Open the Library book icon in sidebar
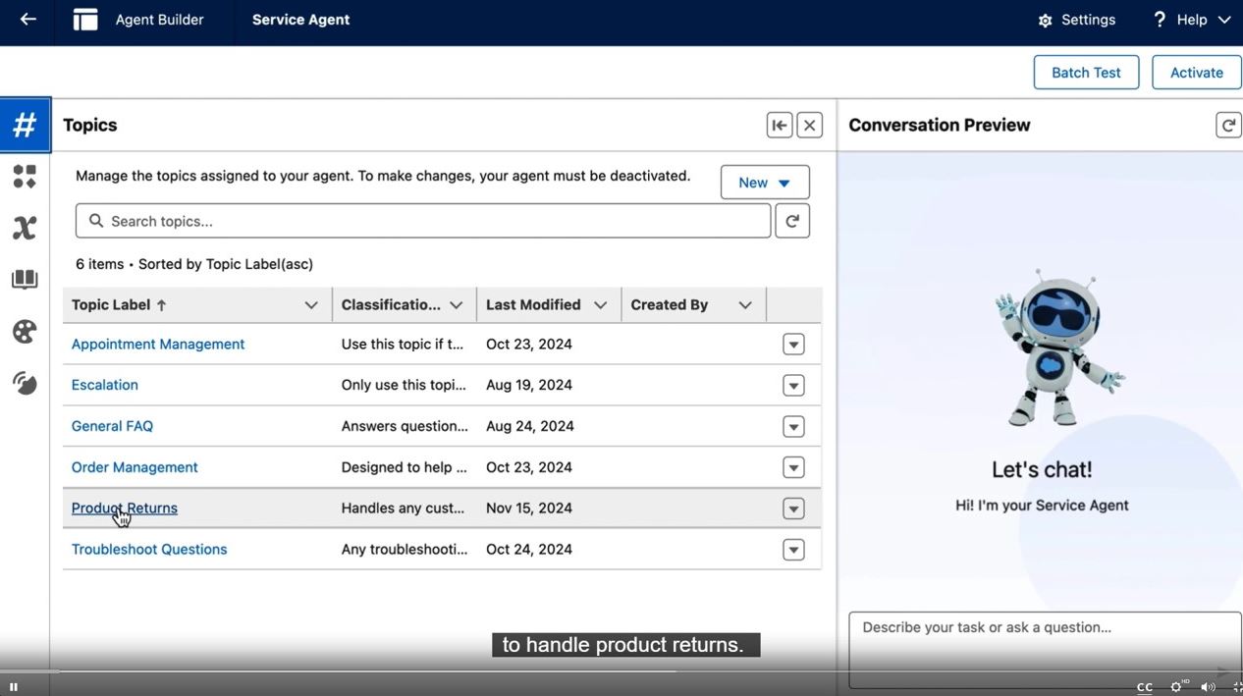 coord(25,280)
